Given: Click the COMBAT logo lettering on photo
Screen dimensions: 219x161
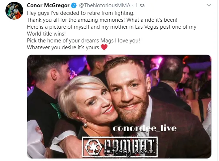Looking at the screenshot, I should coord(129,145).
